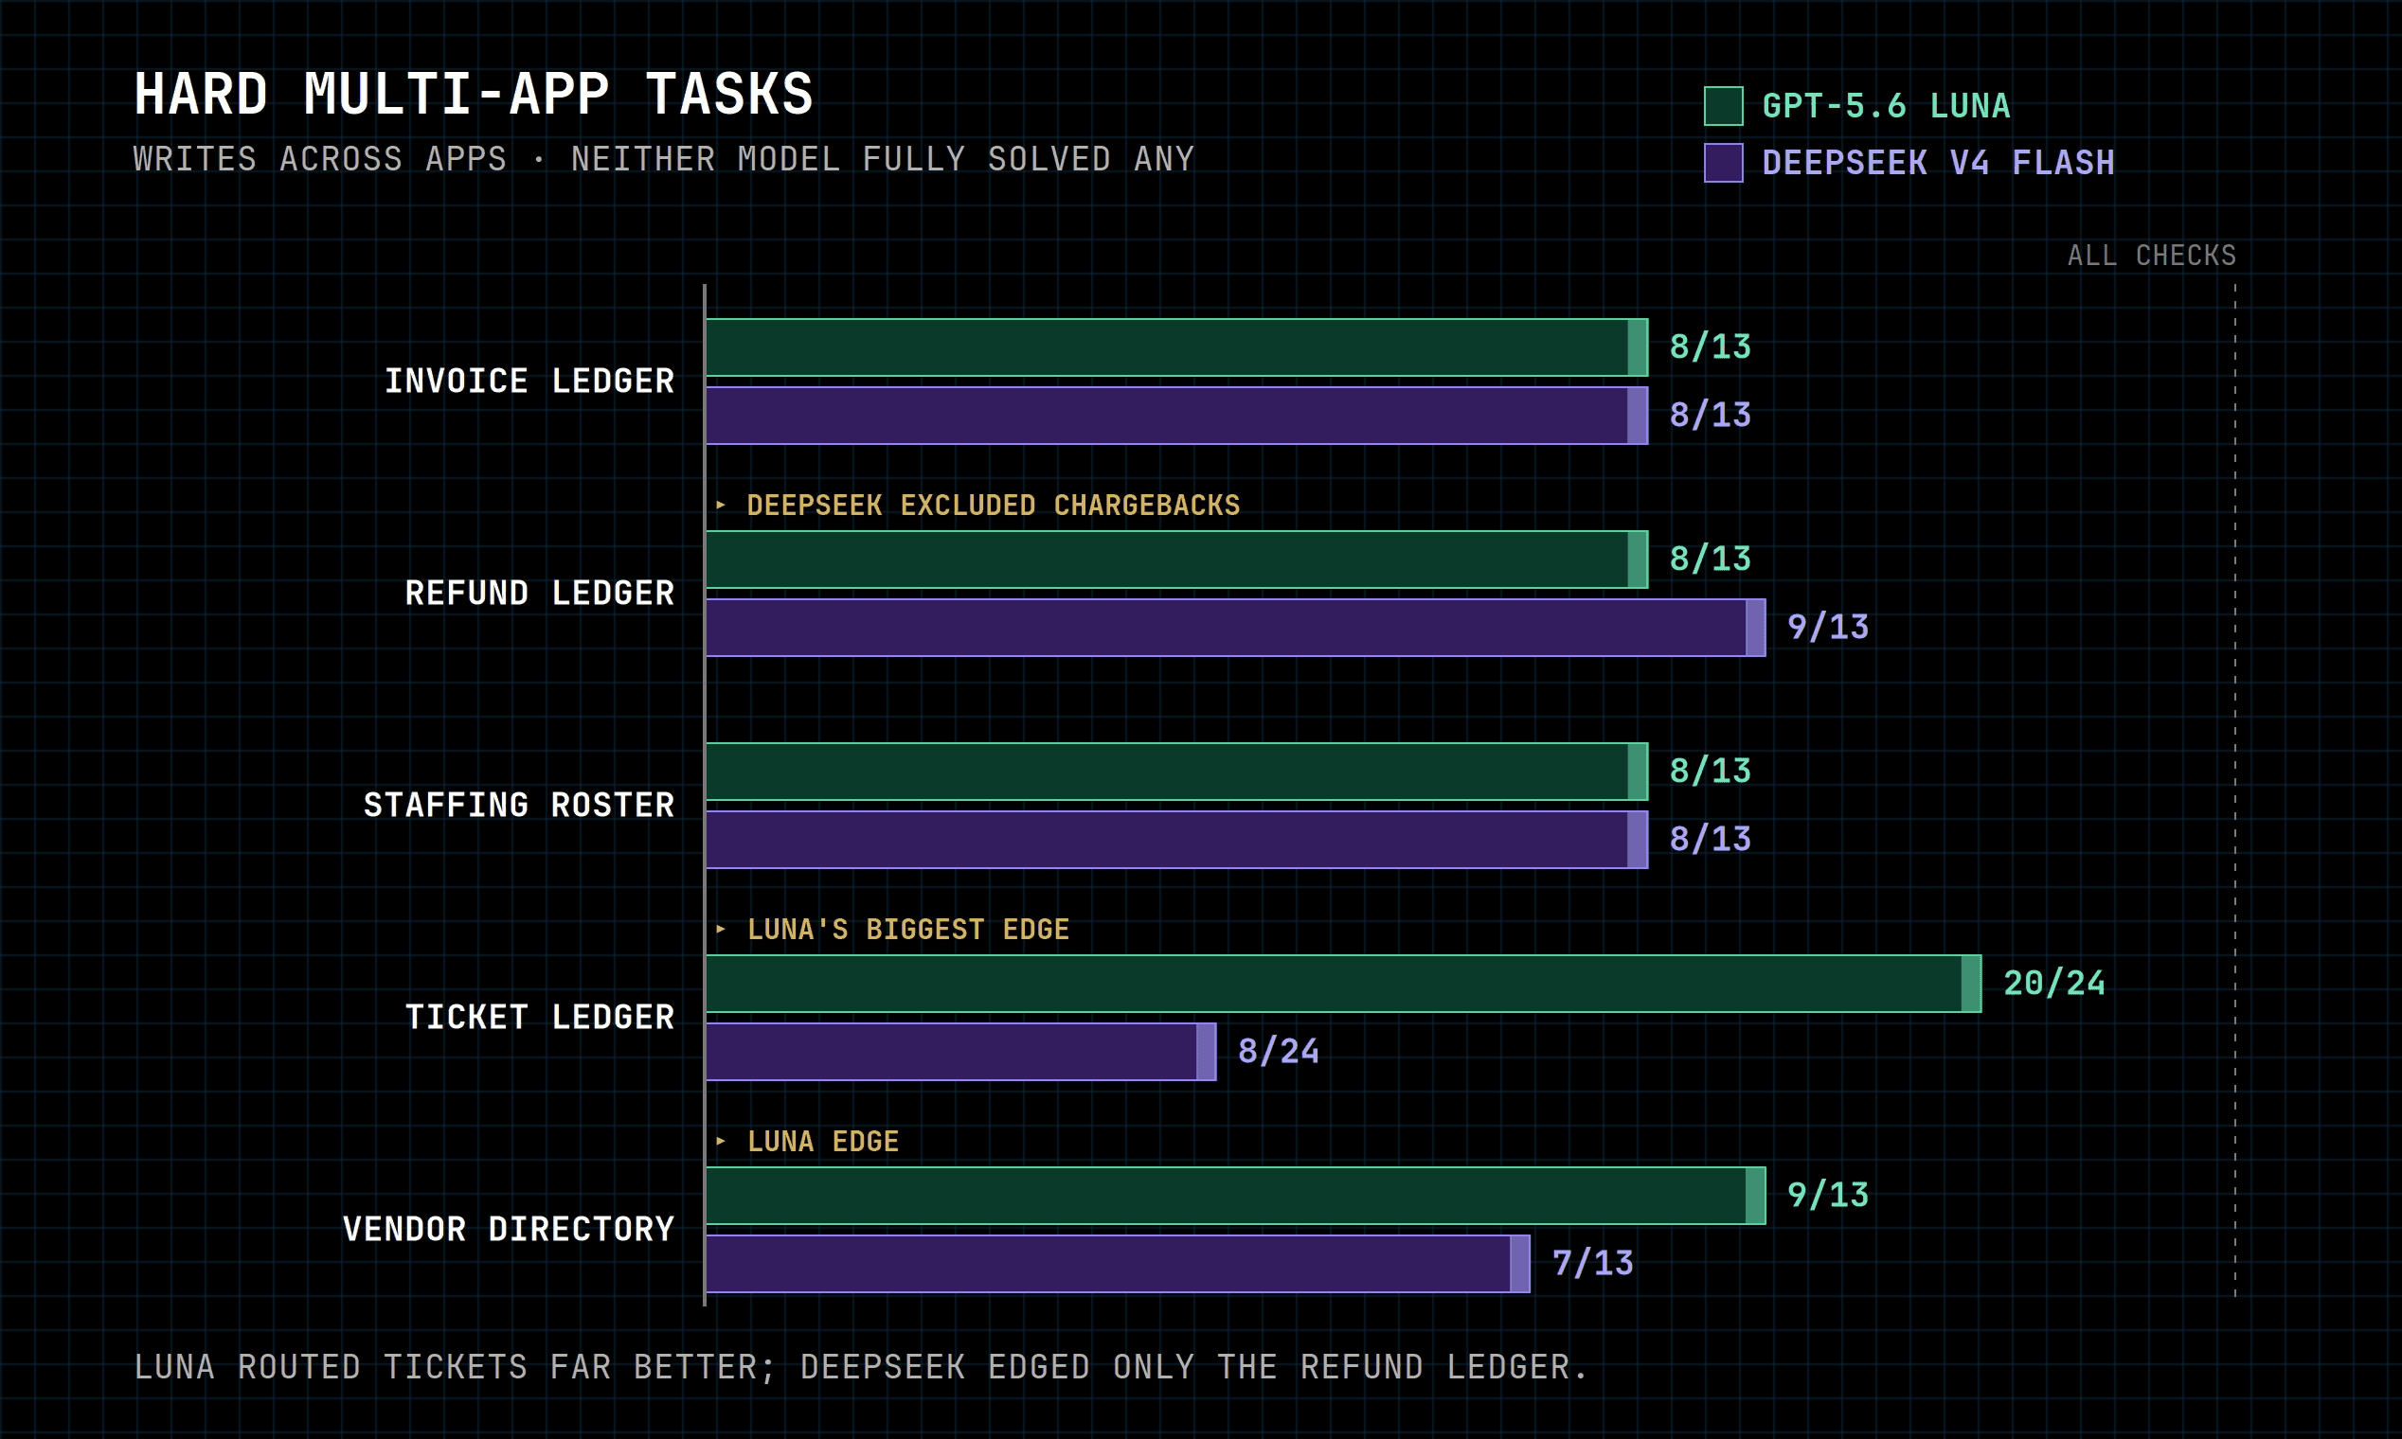The image size is (2402, 1439).
Task: Click the purple DeepSeek bar for Refund Ledger
Action: coord(1236,628)
